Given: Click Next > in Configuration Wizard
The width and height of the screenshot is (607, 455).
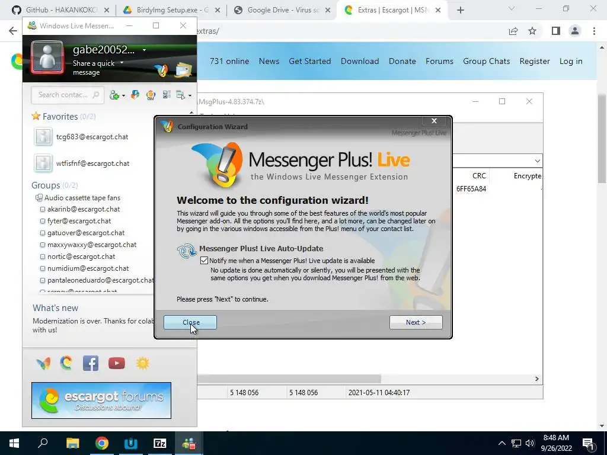Looking at the screenshot, I should coord(416,322).
